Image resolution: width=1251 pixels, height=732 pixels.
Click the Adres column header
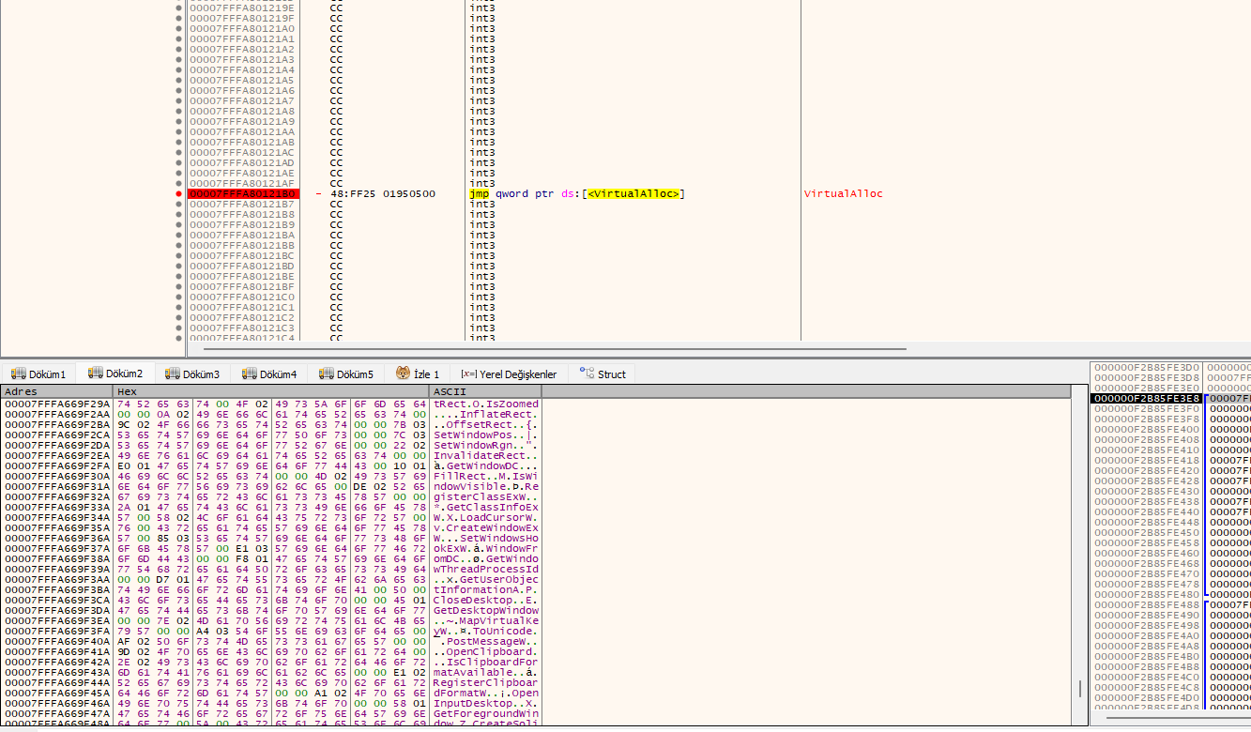click(57, 390)
